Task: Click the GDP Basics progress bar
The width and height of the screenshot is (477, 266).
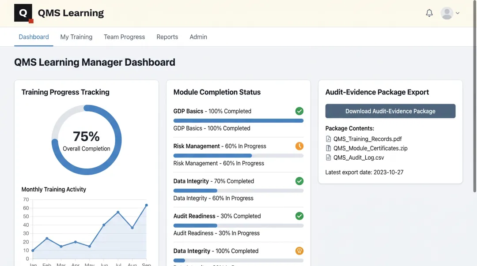Action: tap(238, 121)
